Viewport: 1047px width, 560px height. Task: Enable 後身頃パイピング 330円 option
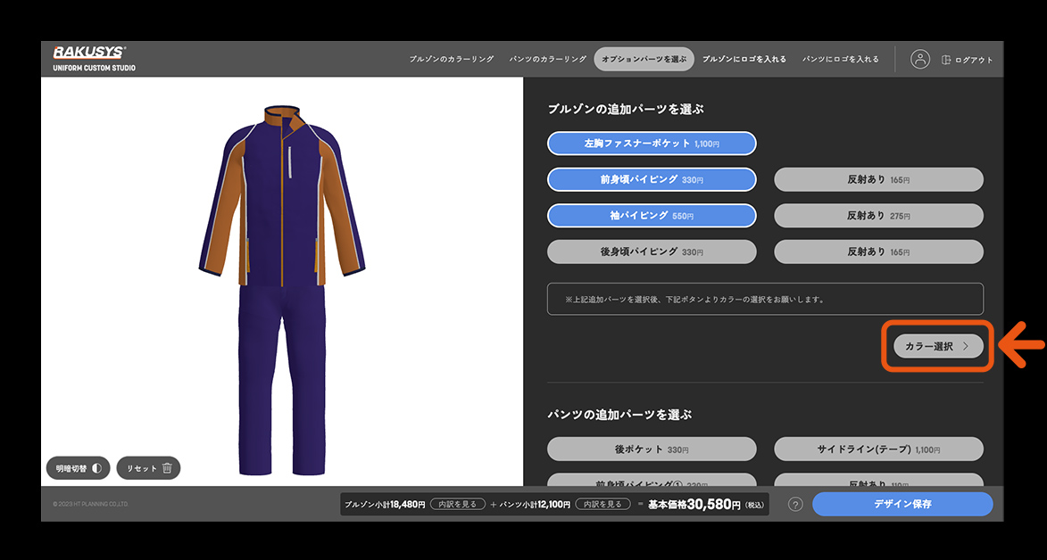[652, 252]
